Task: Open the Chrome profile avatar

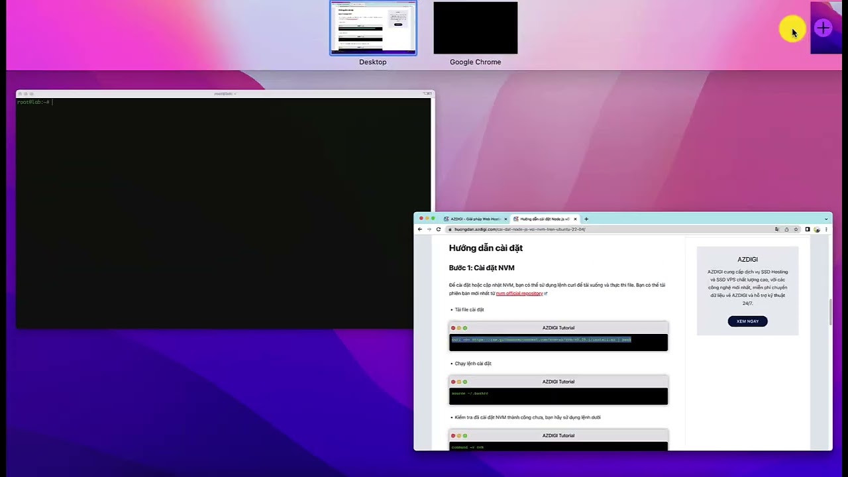Action: pos(817,229)
